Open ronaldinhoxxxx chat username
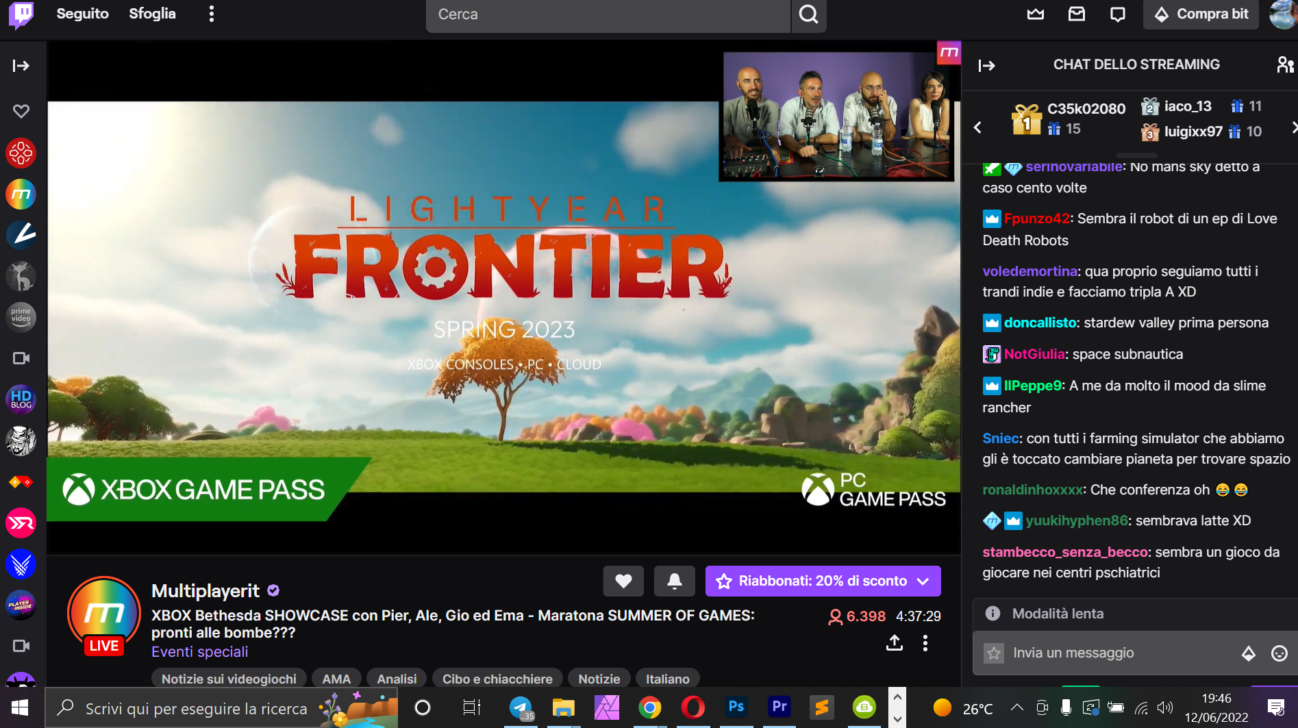1298x728 pixels. 1033,490
